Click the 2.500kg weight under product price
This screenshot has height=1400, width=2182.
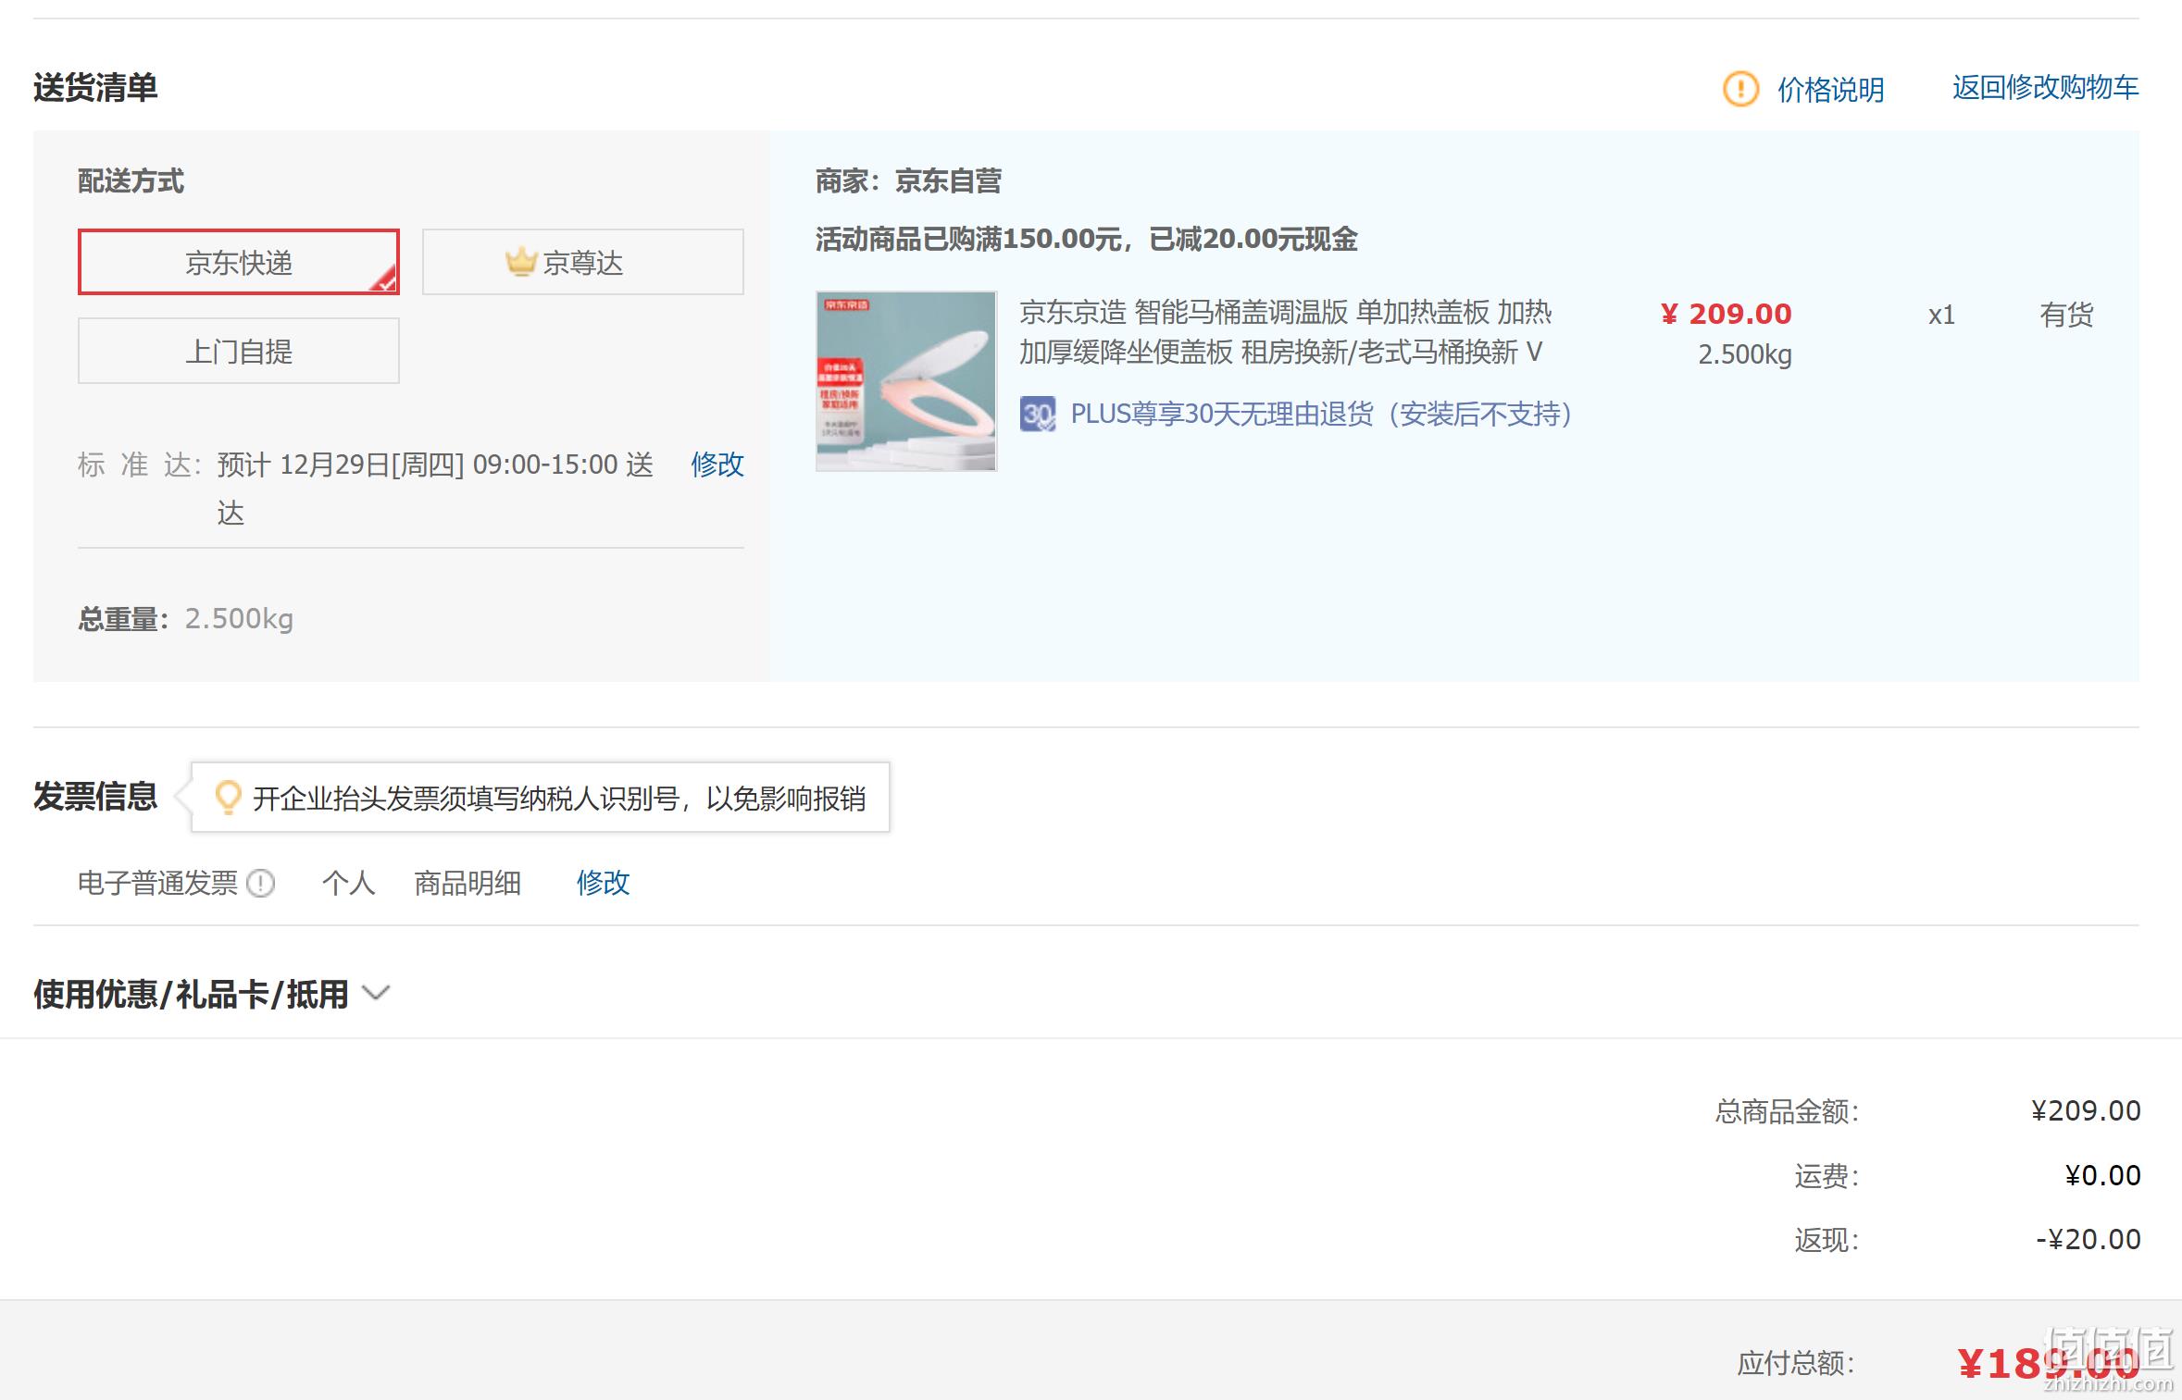1745,354
